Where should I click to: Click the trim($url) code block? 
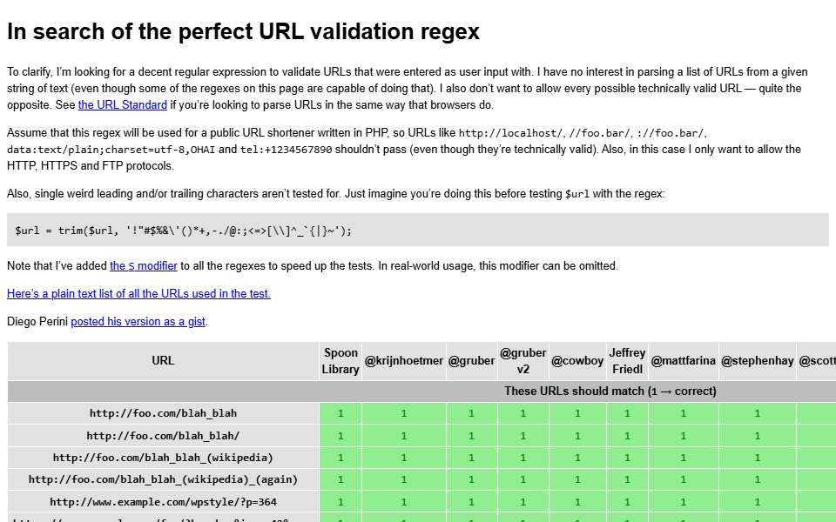pyautogui.click(x=418, y=230)
